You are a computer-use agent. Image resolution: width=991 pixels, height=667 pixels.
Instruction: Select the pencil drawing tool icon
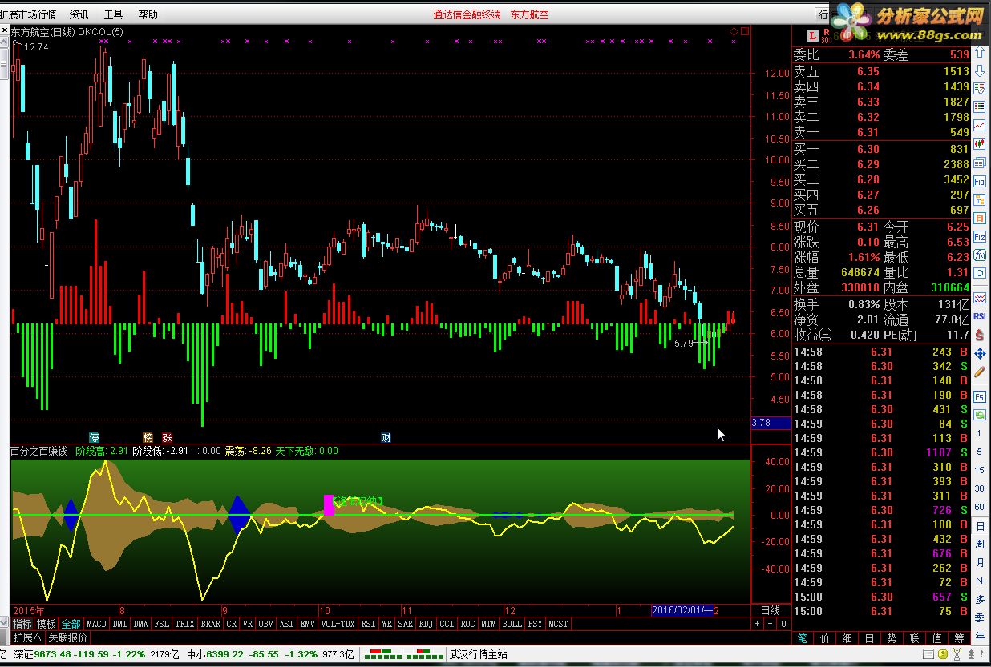(980, 372)
